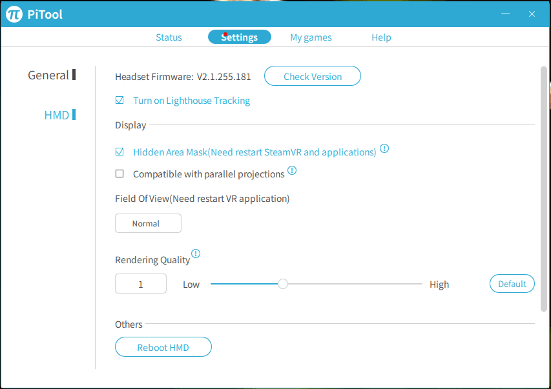Reset rendering quality with Default button
This screenshot has height=389, width=551.
(512, 284)
